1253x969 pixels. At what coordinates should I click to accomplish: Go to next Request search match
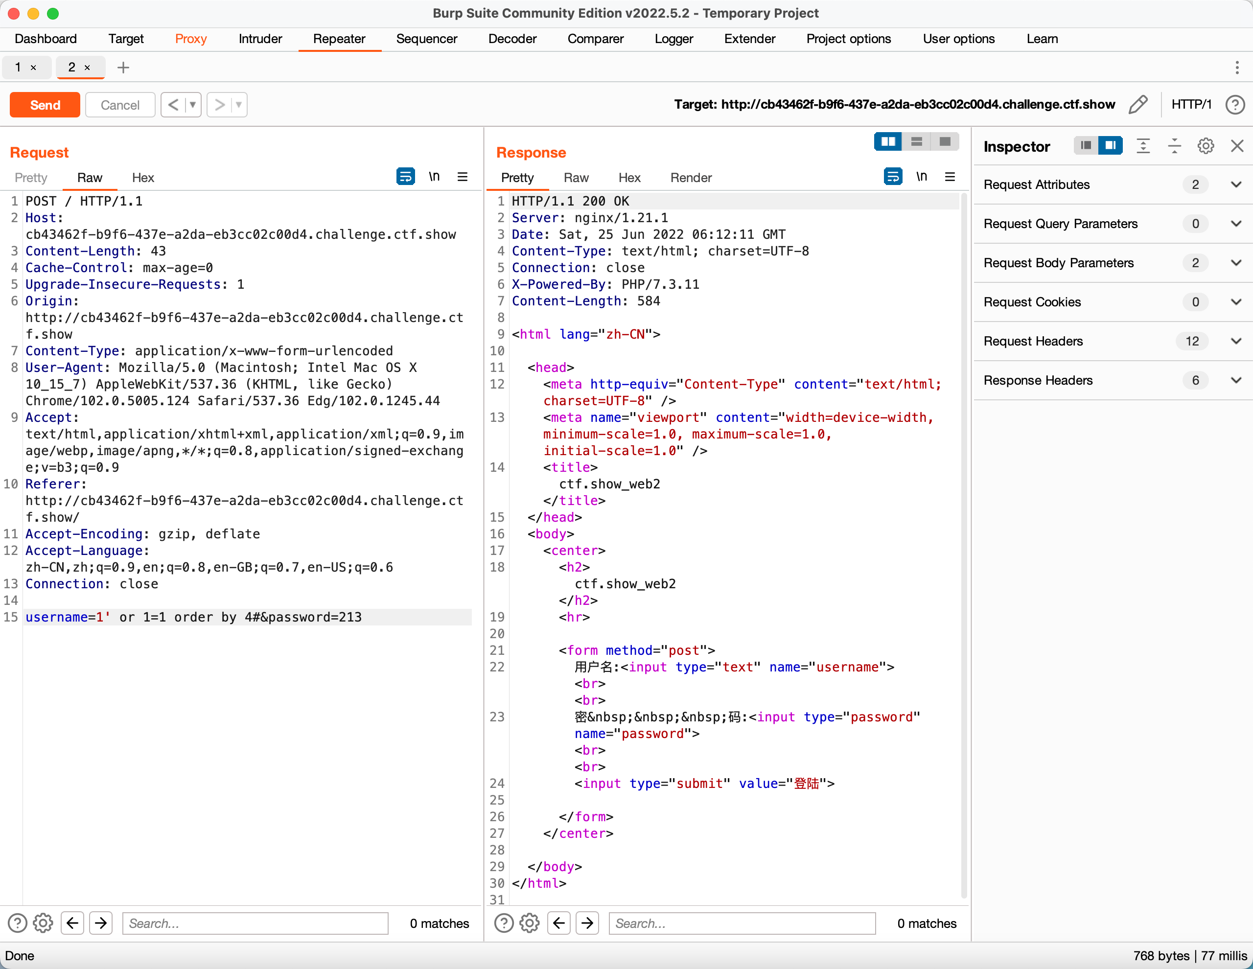[x=101, y=923]
